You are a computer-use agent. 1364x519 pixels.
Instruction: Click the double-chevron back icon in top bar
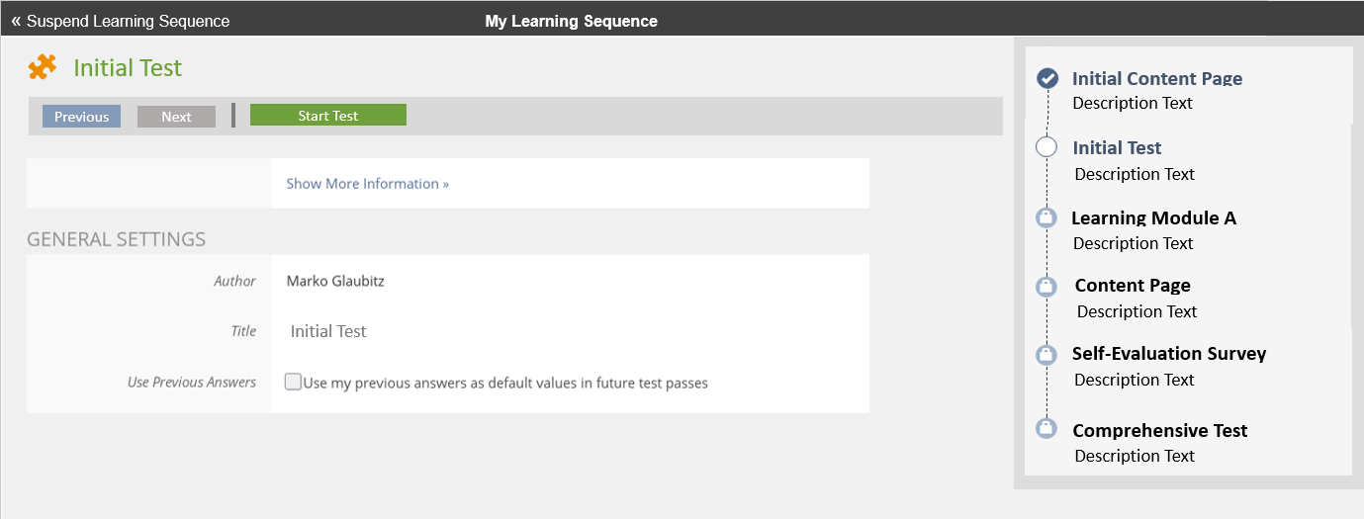pyautogui.click(x=16, y=21)
